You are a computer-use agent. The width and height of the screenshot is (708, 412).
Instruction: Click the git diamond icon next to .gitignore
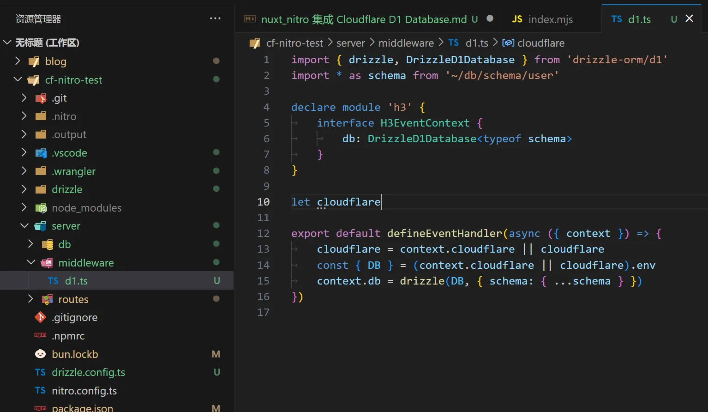tap(40, 317)
